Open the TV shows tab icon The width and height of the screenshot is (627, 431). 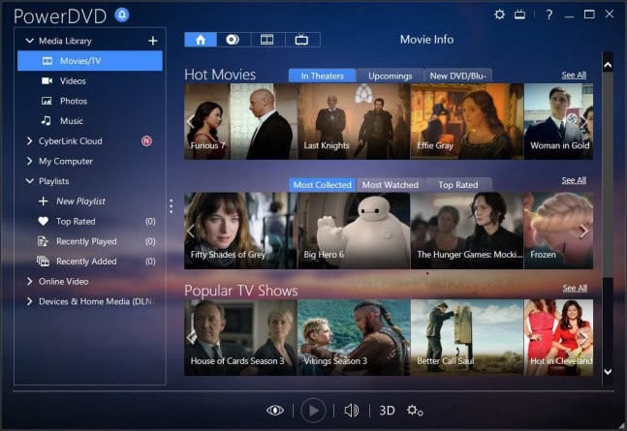tap(302, 40)
